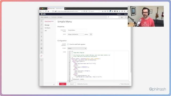
Task: Go to the Functions breadcrumb link
Action: click(x=54, y=17)
